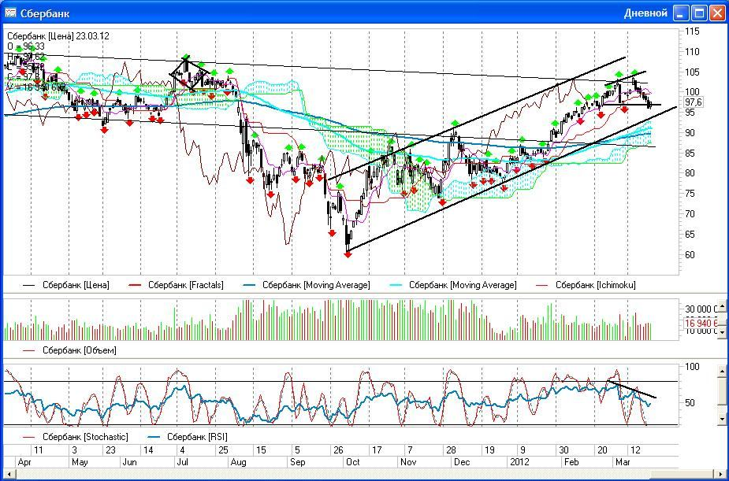Click the Aug month label on the time axis
This screenshot has width=729, height=481.
239,462
